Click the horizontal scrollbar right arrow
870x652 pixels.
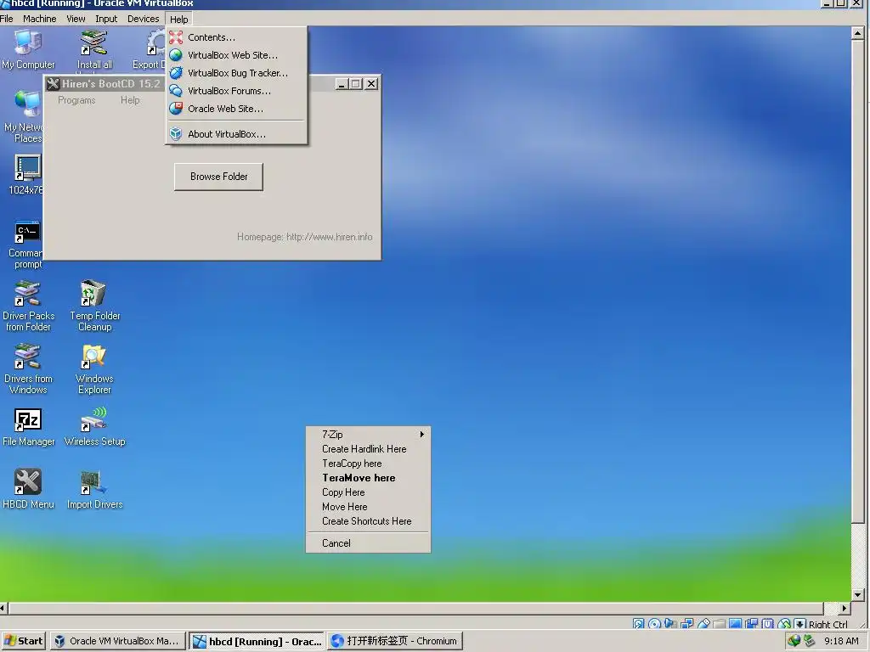(845, 608)
